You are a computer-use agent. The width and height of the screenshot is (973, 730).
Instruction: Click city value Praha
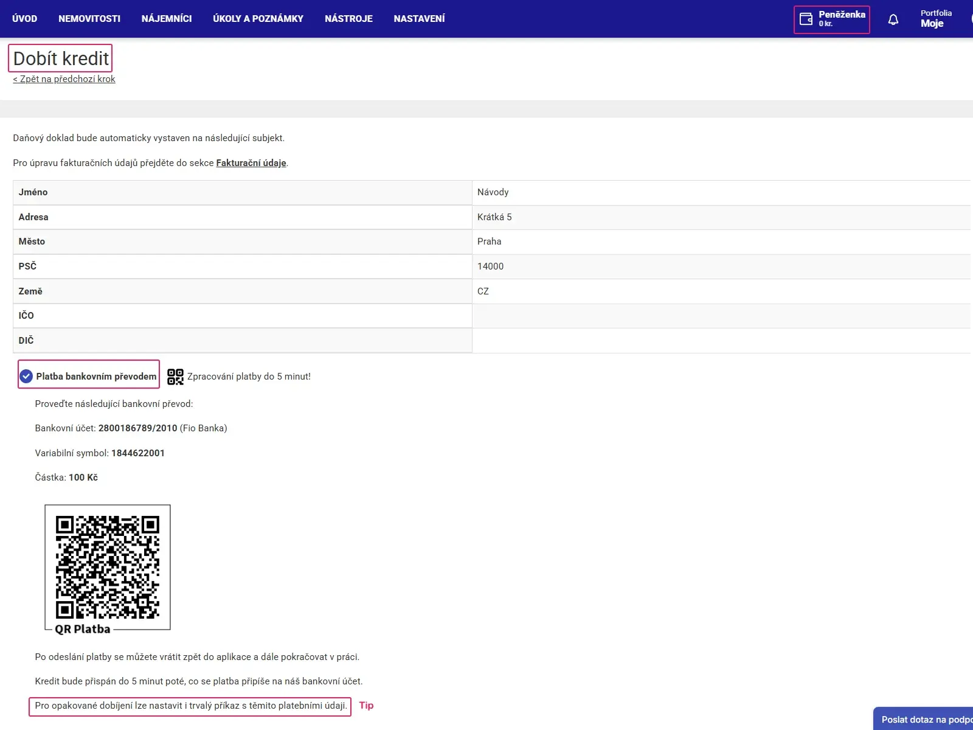(490, 242)
